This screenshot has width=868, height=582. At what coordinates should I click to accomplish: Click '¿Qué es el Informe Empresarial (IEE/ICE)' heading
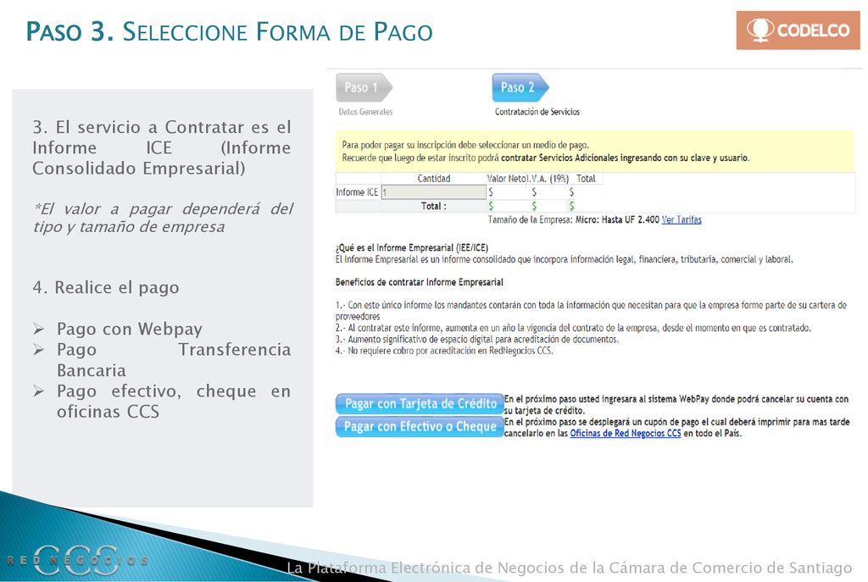click(411, 248)
